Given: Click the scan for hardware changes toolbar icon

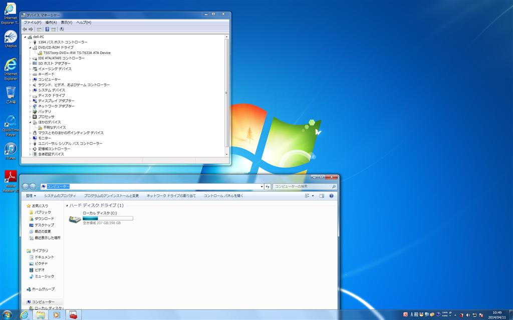Looking at the screenshot, I should click(x=61, y=29).
